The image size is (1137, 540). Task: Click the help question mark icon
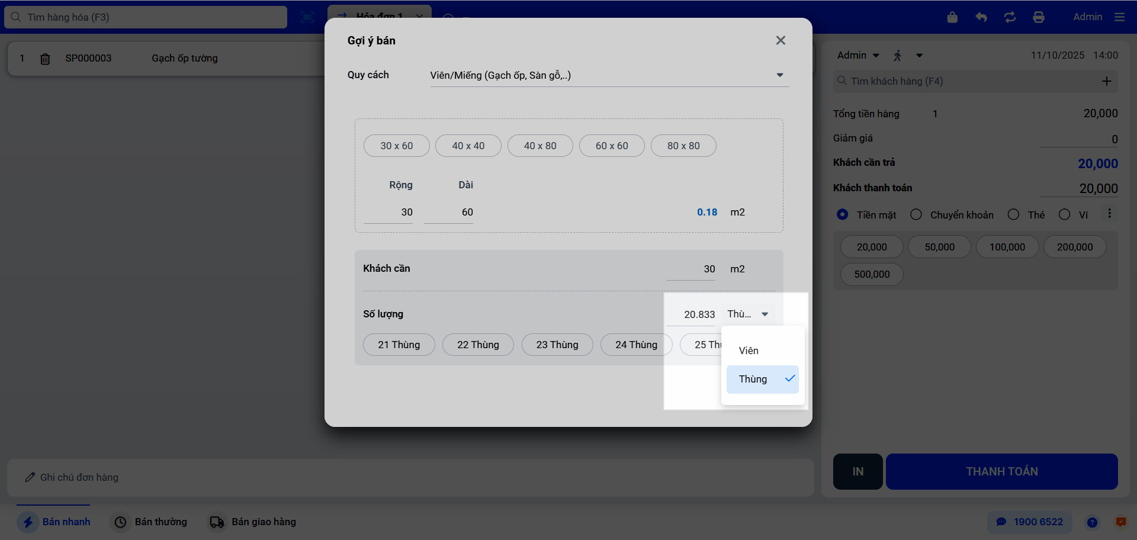click(x=1092, y=522)
